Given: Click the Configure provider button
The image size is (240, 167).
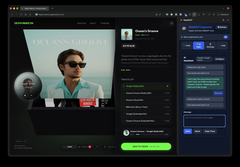Looking at the screenshot, I should [219, 59].
